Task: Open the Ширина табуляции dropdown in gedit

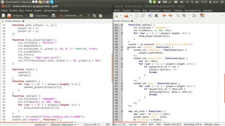Action: (x=64, y=125)
